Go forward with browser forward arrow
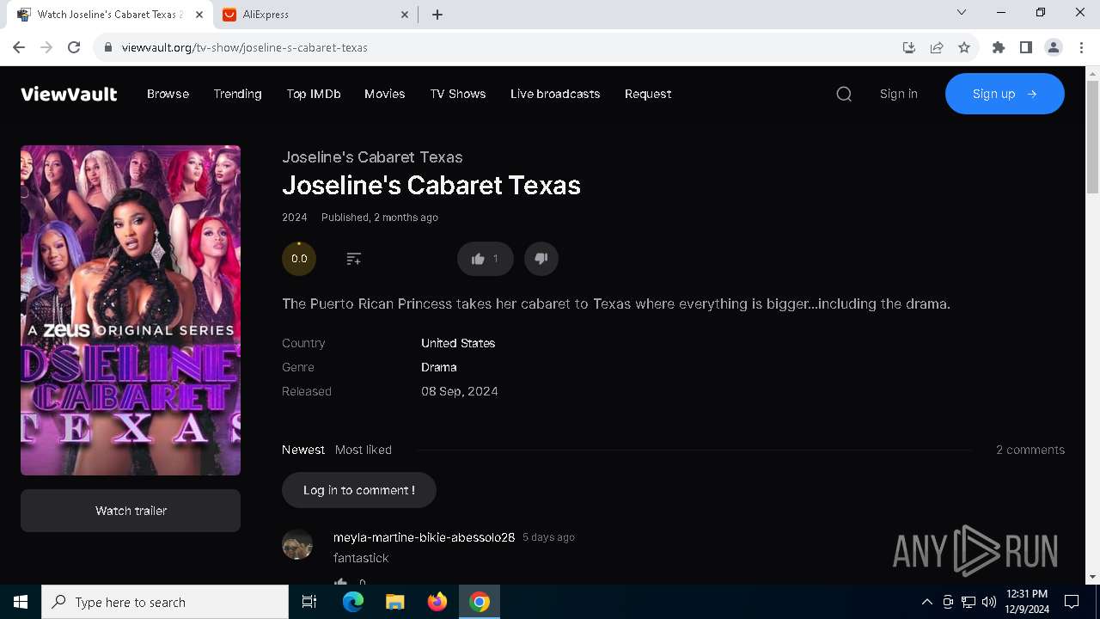Viewport: 1100px width, 619px height. [x=46, y=47]
